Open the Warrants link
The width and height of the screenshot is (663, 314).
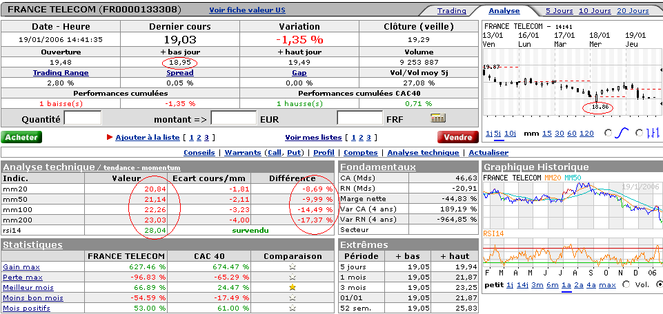coord(243,153)
